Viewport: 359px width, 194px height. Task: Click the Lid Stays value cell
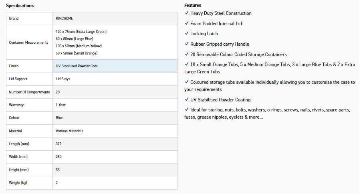pyautogui.click(x=115, y=79)
